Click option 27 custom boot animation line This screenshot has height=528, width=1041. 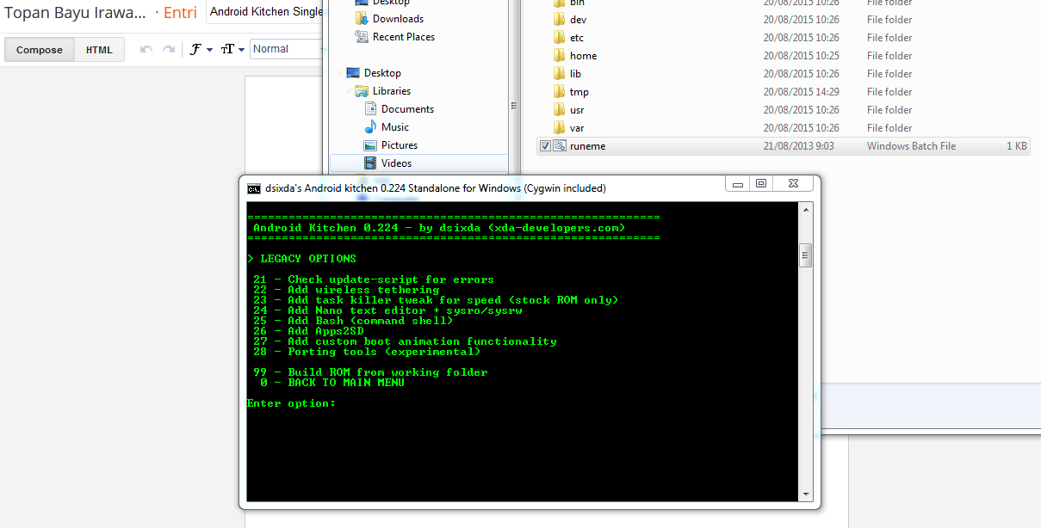(x=405, y=341)
